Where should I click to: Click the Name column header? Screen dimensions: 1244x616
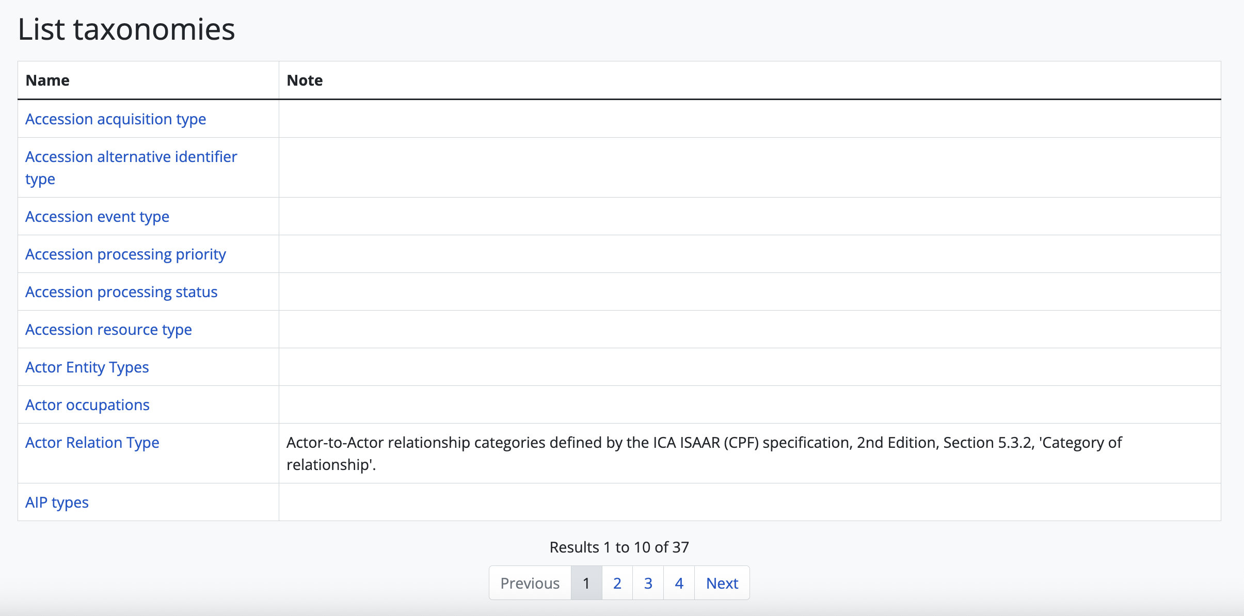[x=47, y=80]
